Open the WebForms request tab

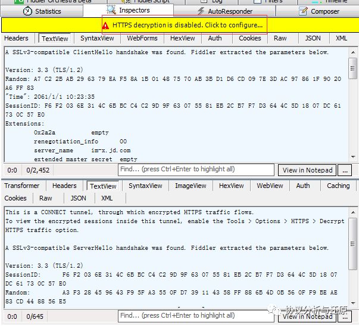pos(142,38)
